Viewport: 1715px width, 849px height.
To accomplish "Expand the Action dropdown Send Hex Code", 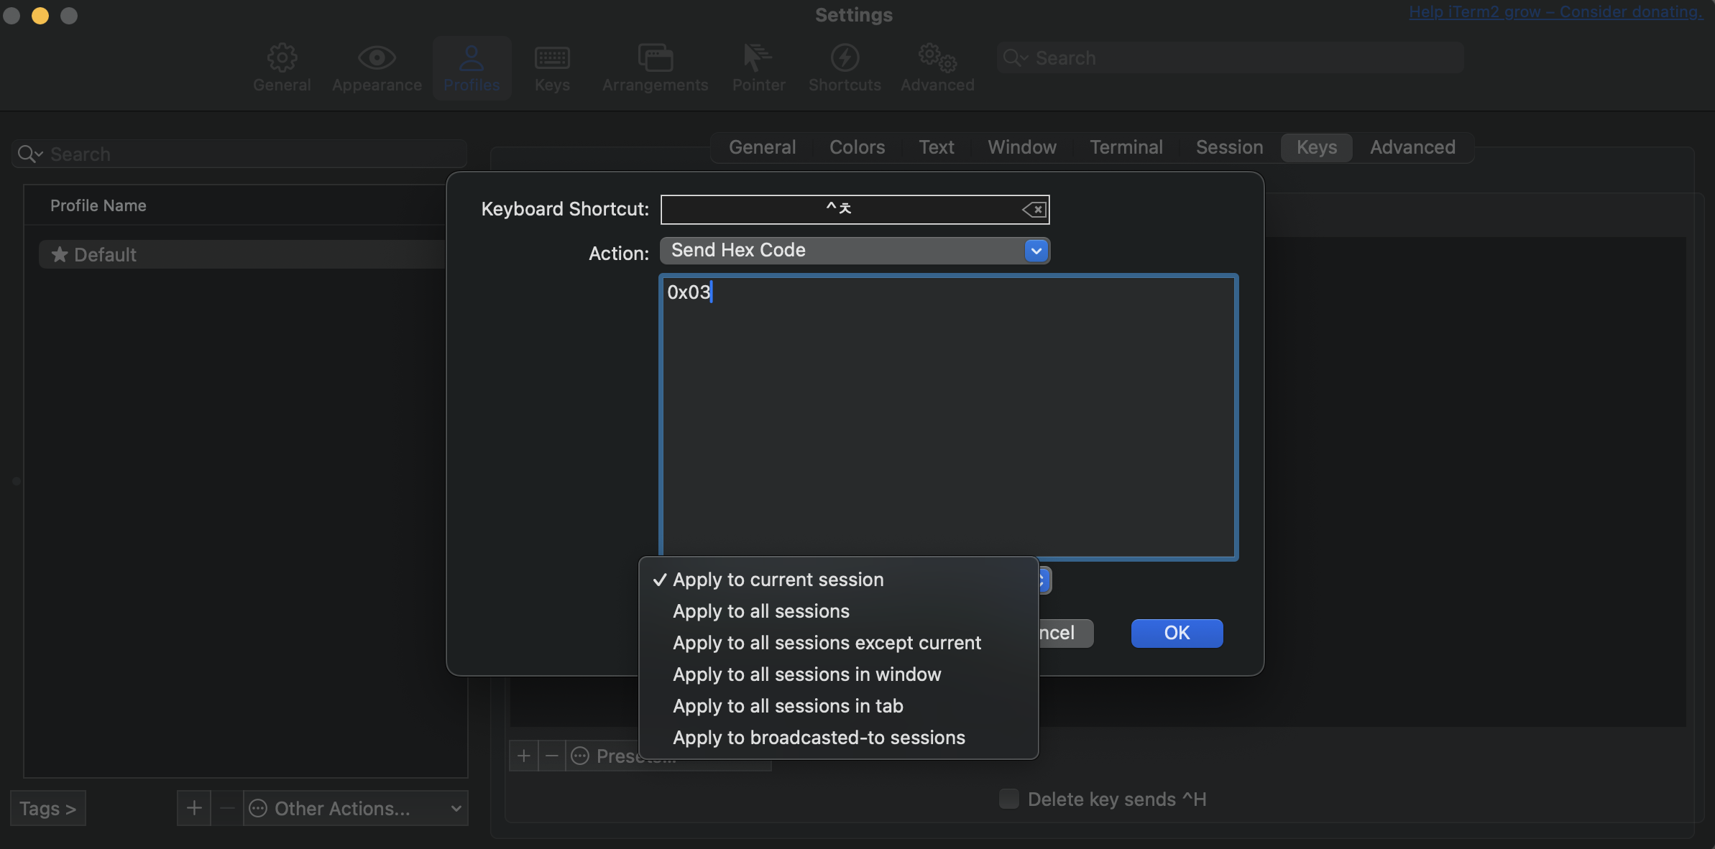I will coord(854,251).
